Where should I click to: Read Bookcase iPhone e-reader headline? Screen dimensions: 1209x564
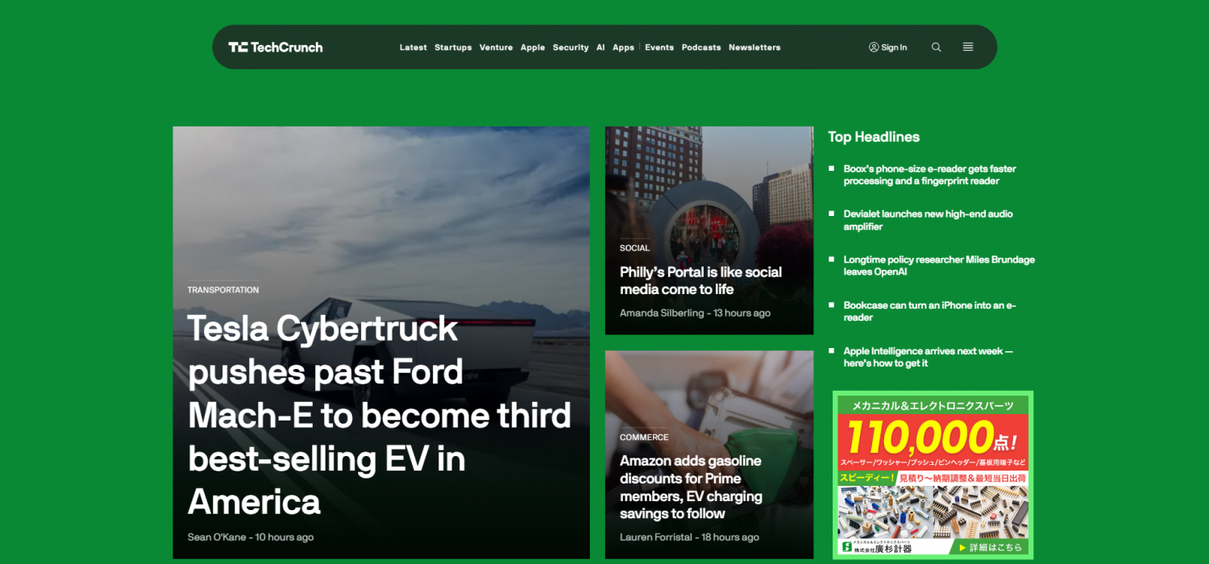tap(929, 311)
